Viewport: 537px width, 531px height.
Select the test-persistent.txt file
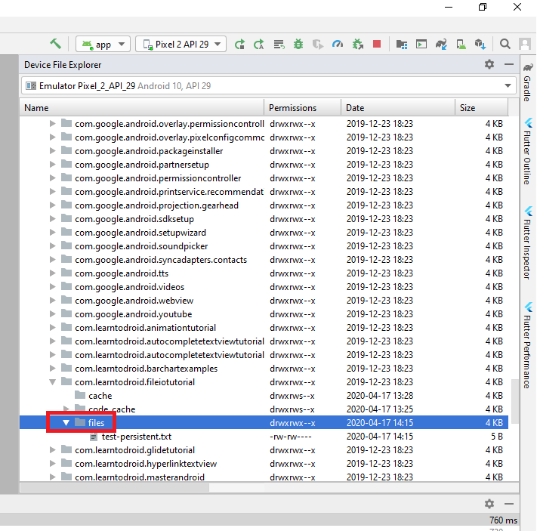(x=136, y=437)
